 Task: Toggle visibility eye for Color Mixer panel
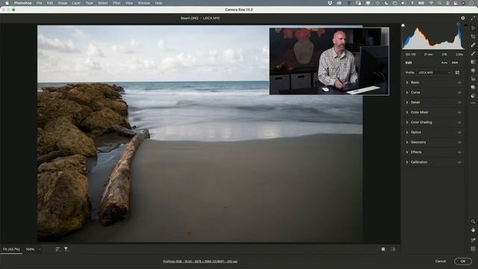tap(459, 113)
